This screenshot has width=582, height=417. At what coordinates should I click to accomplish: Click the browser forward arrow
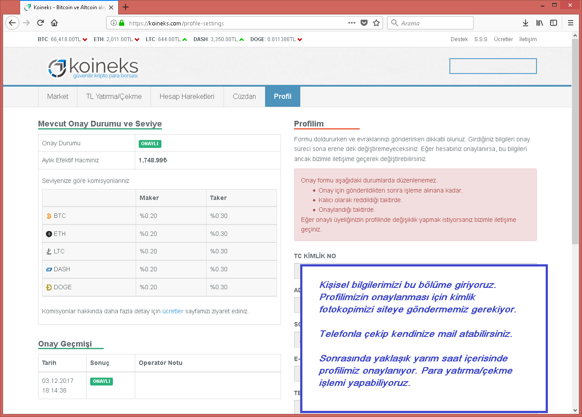(x=26, y=23)
